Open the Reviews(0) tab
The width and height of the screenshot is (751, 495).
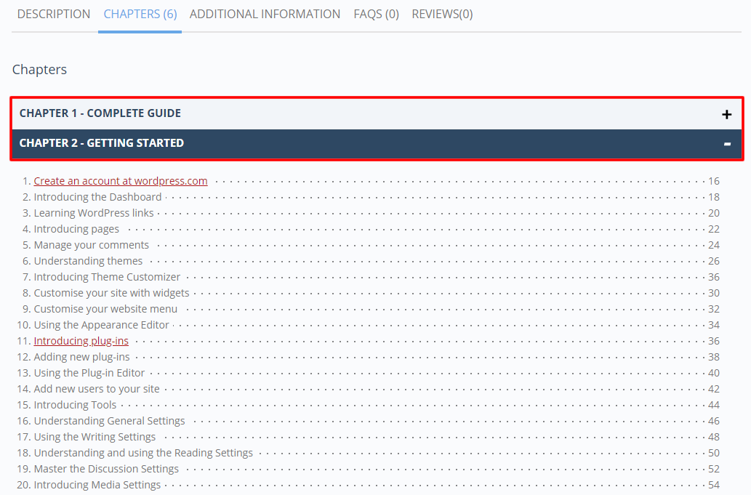click(x=442, y=14)
